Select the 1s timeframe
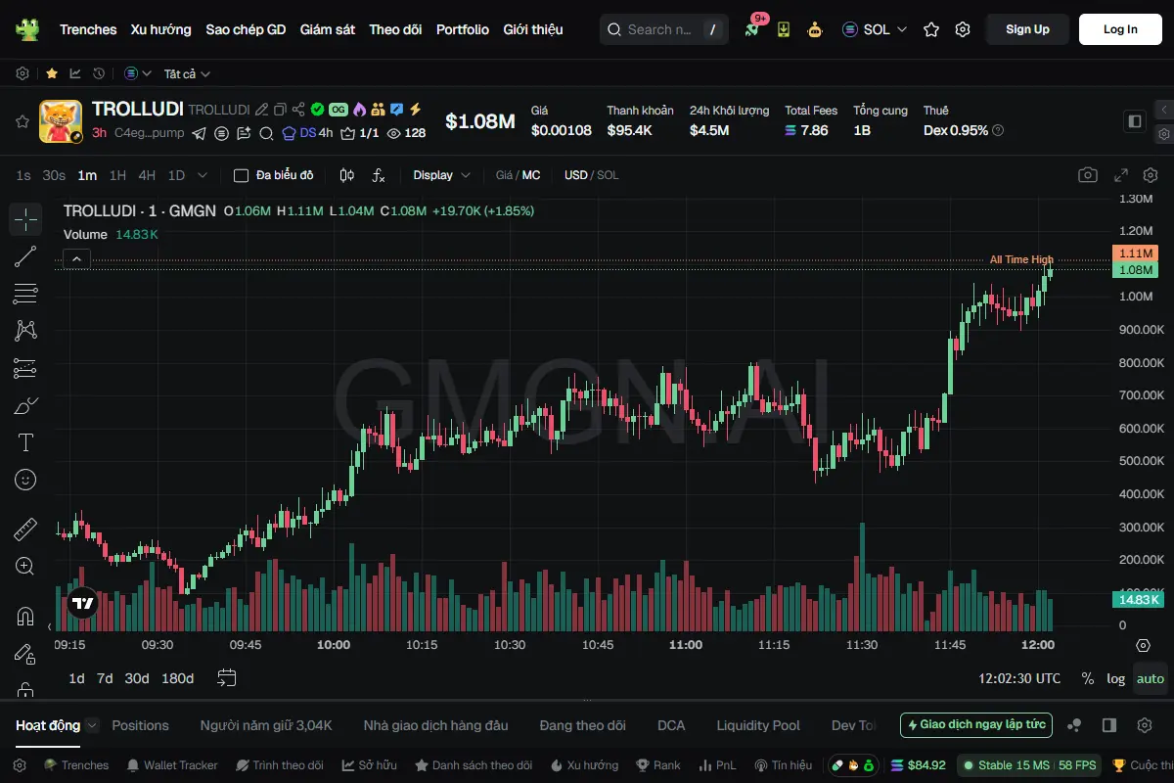1174x783 pixels. tap(23, 175)
